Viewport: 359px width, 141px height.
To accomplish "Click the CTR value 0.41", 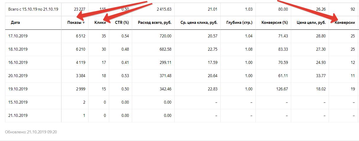I will point(125,62).
